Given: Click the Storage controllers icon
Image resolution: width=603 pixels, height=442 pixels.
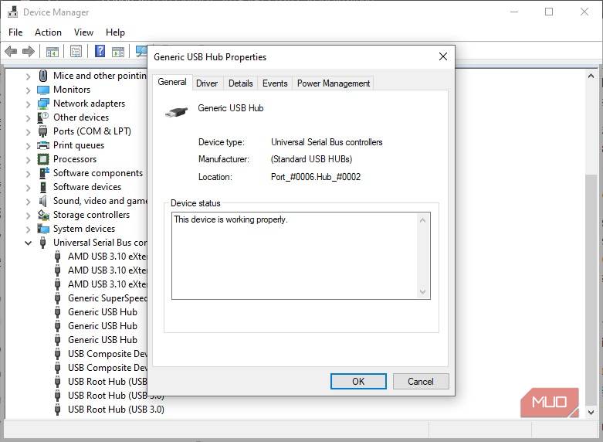Looking at the screenshot, I should point(43,215).
